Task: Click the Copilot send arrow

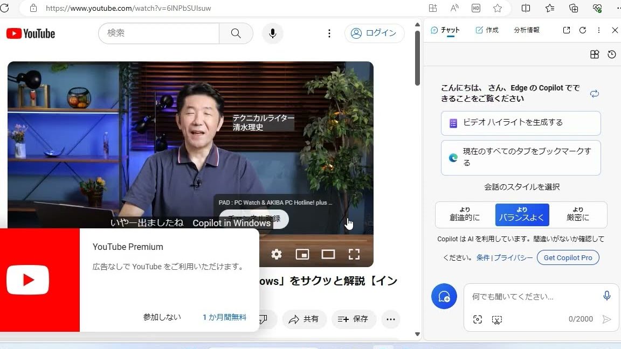Action: [x=606, y=319]
